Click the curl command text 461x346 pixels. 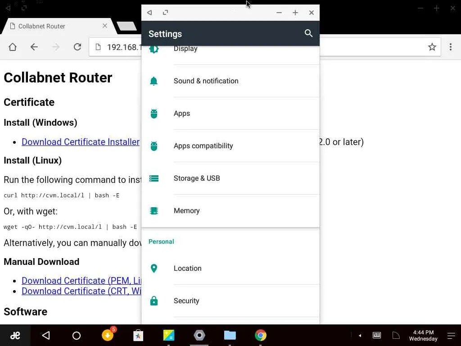61,196
